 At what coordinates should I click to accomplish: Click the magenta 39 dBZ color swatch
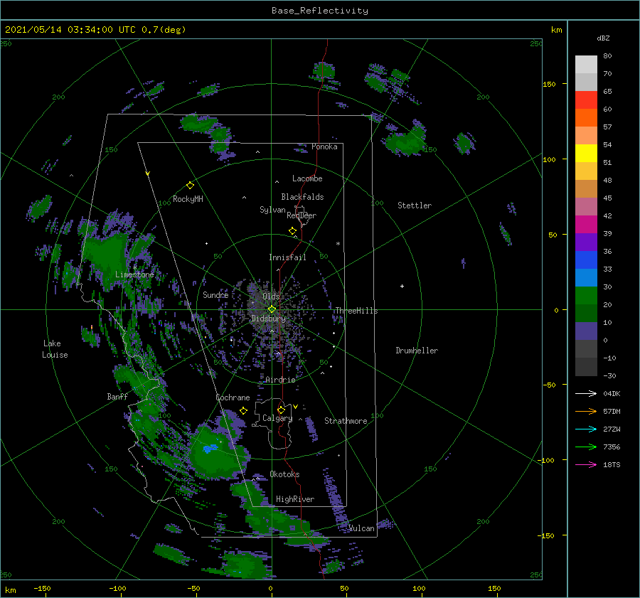[x=586, y=225]
